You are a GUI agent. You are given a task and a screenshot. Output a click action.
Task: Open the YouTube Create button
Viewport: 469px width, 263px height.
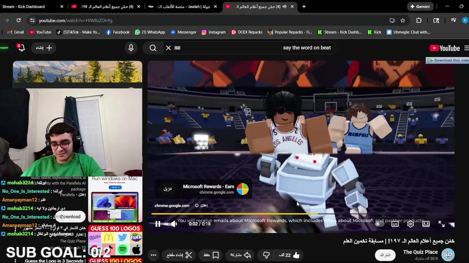[x=44, y=48]
